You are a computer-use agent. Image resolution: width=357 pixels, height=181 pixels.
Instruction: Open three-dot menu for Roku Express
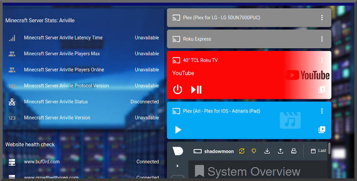(x=322, y=39)
